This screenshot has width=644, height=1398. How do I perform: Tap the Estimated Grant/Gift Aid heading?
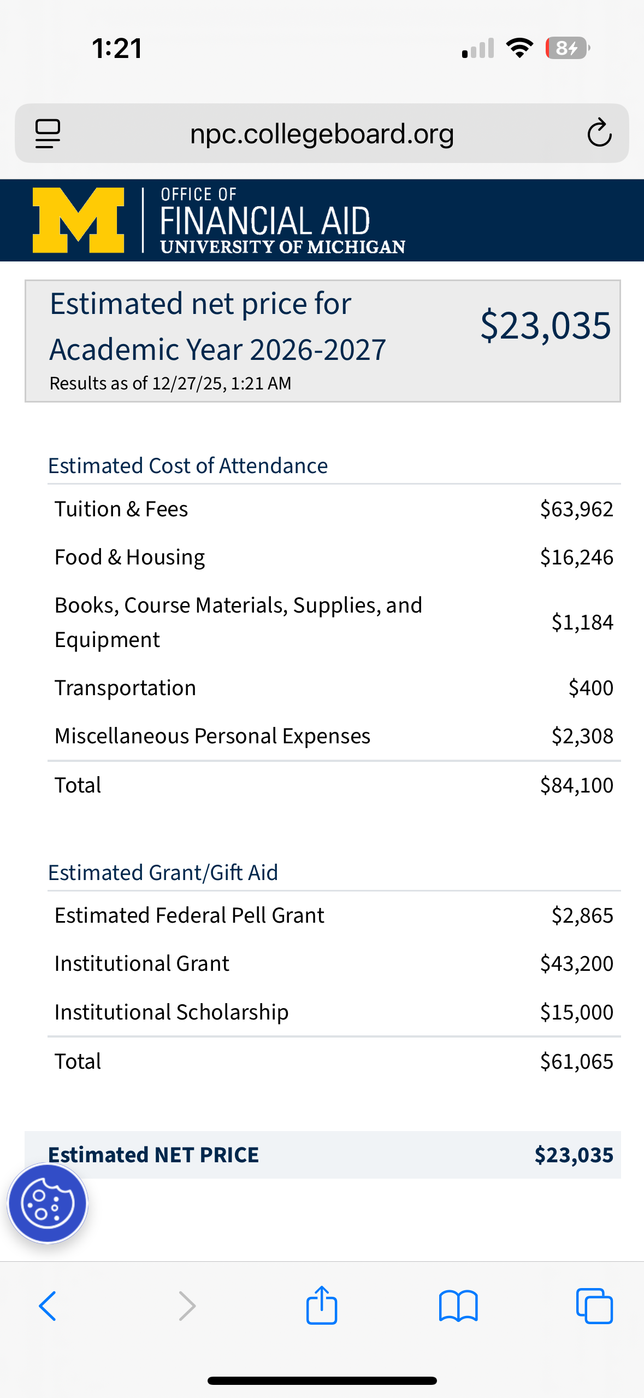pos(163,872)
